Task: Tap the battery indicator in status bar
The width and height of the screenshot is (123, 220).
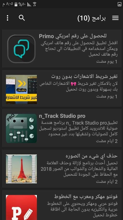Action: coord(16,4)
